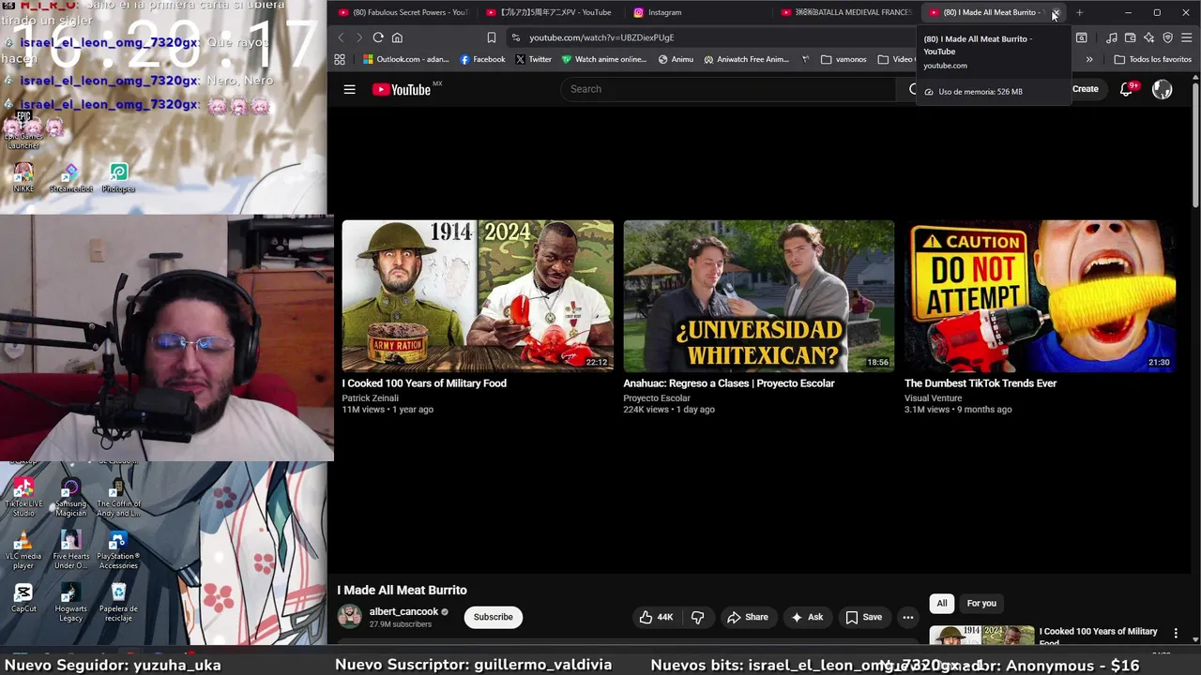
Task: Bookmark this page icon
Action: [492, 37]
